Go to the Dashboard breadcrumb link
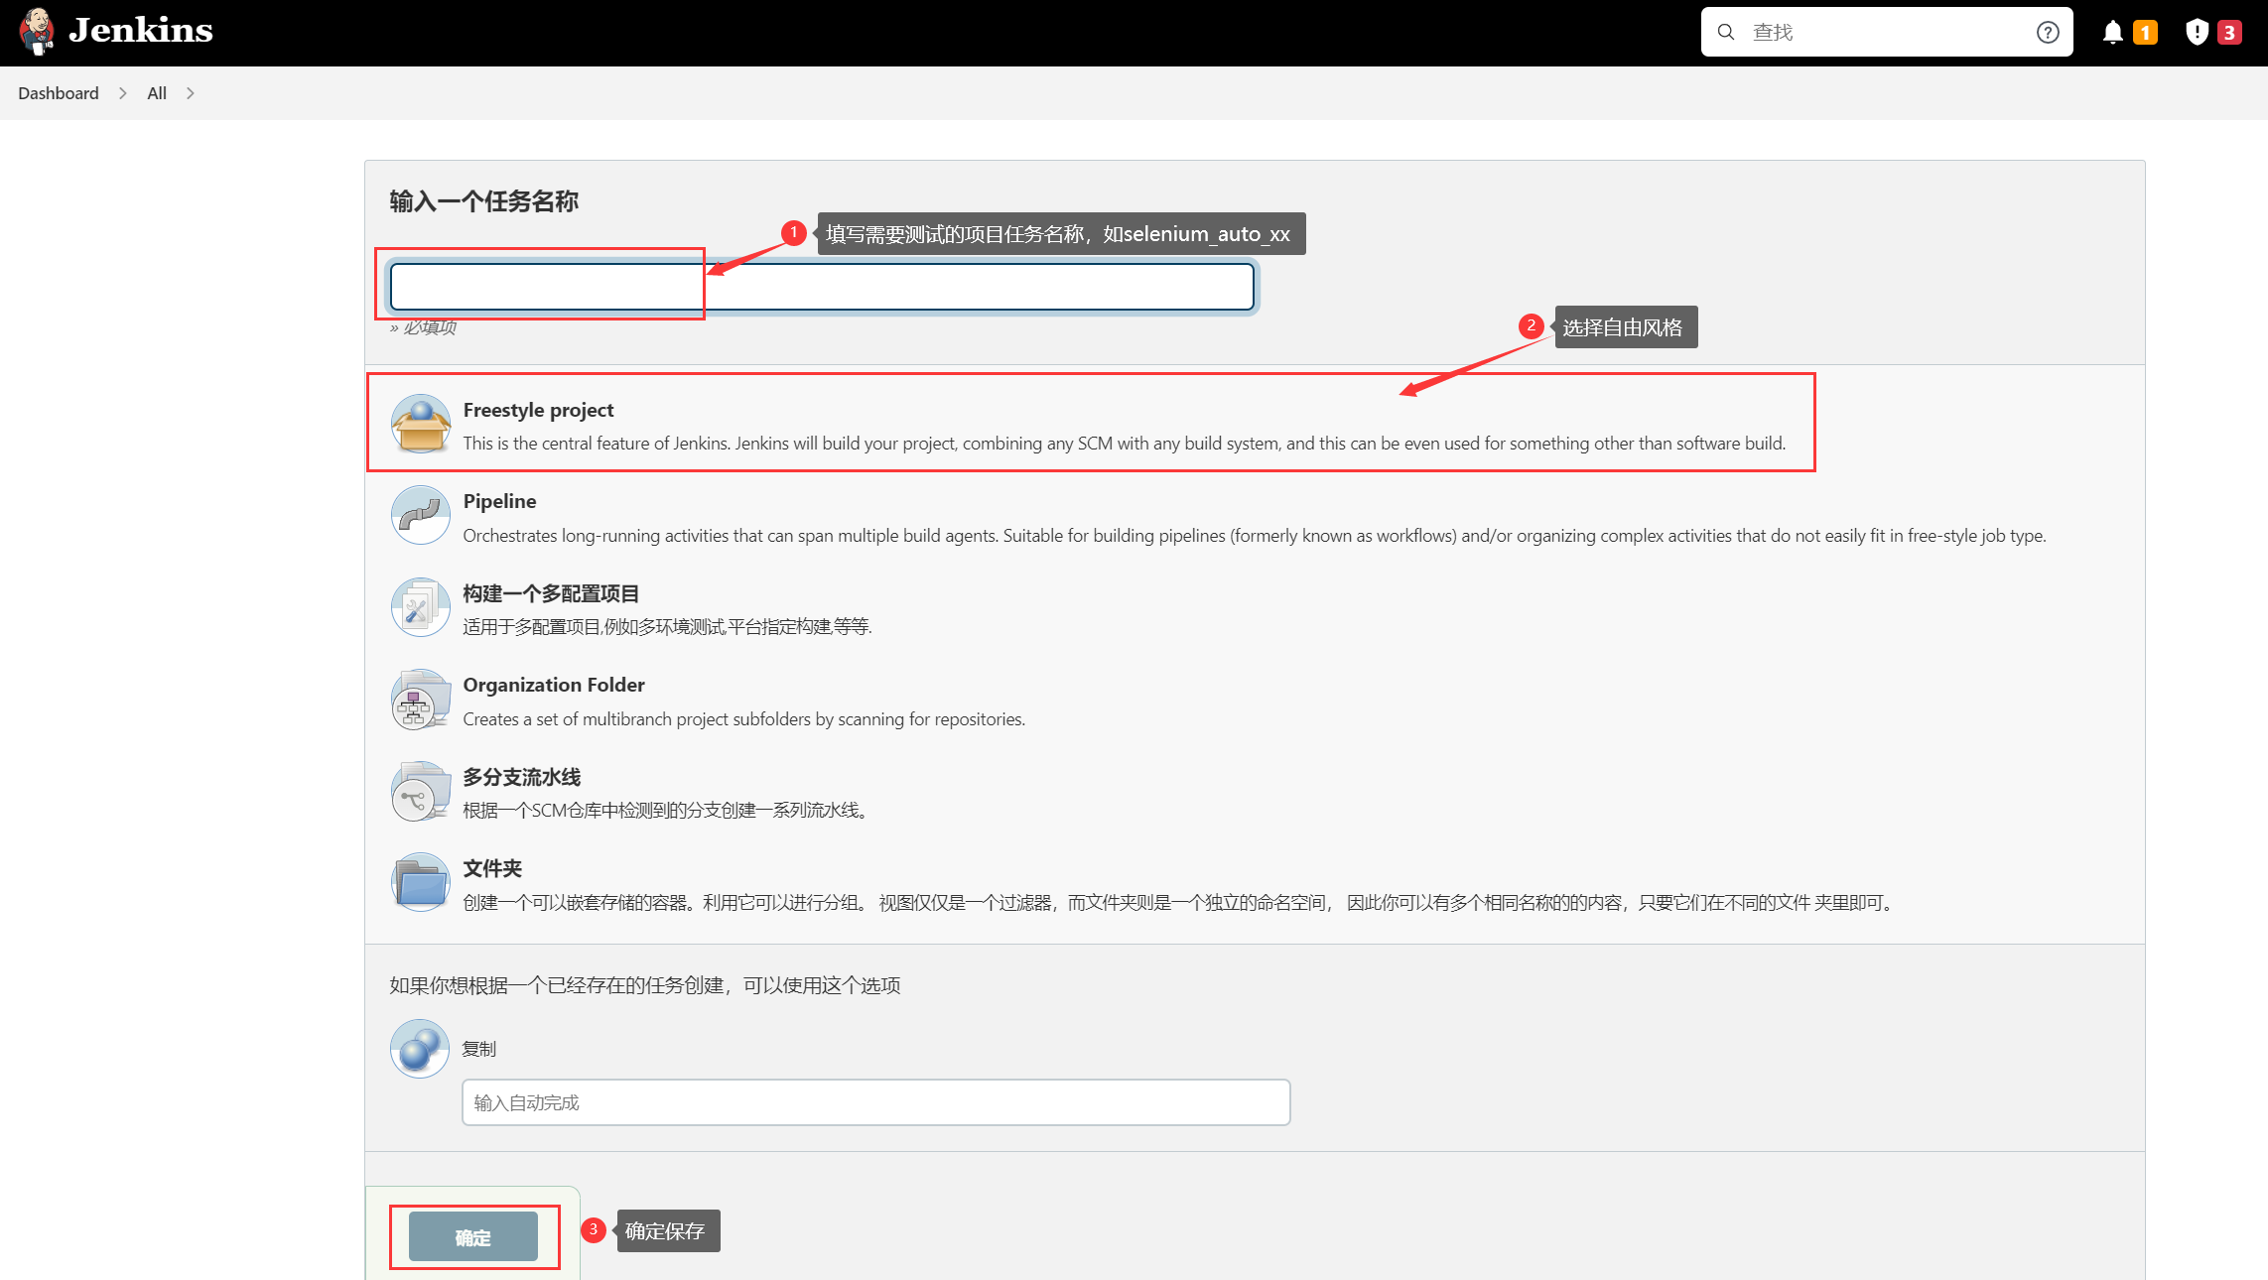This screenshot has height=1280, width=2268. [x=59, y=93]
